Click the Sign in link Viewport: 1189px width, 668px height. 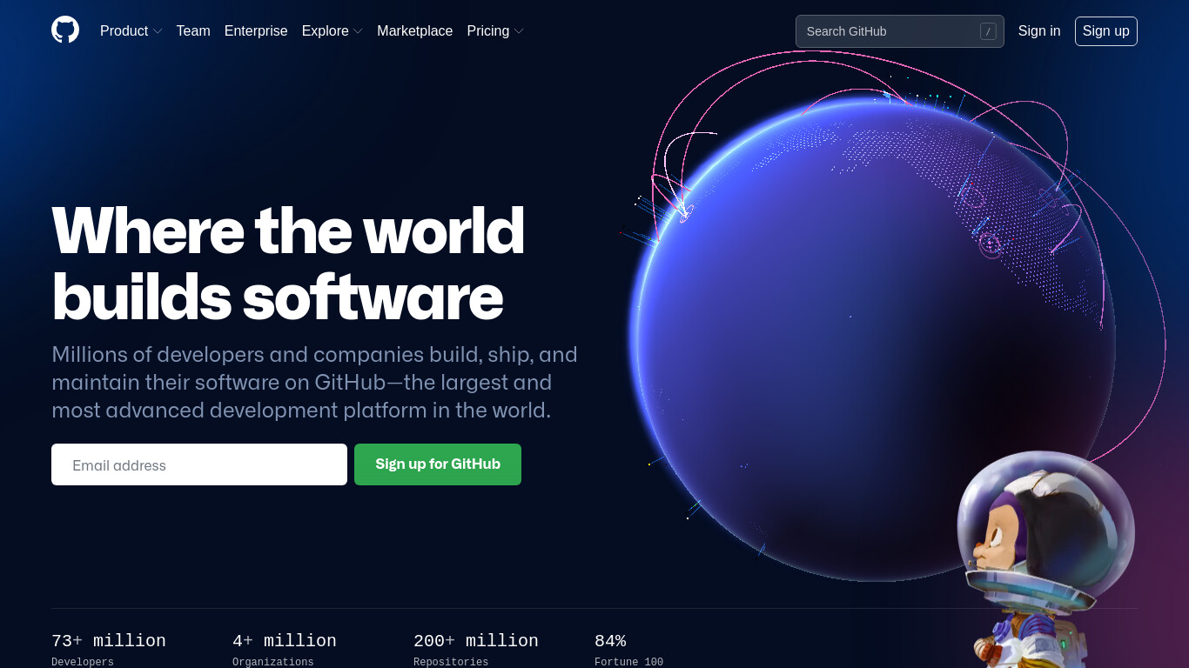click(x=1039, y=31)
